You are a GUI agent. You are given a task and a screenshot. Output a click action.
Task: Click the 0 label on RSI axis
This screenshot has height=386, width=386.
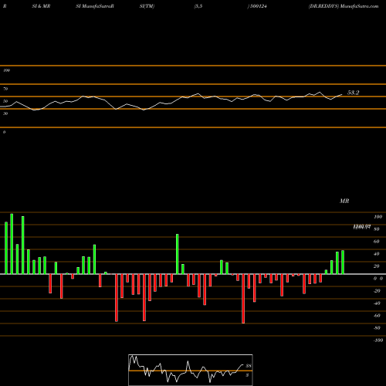point(4,132)
